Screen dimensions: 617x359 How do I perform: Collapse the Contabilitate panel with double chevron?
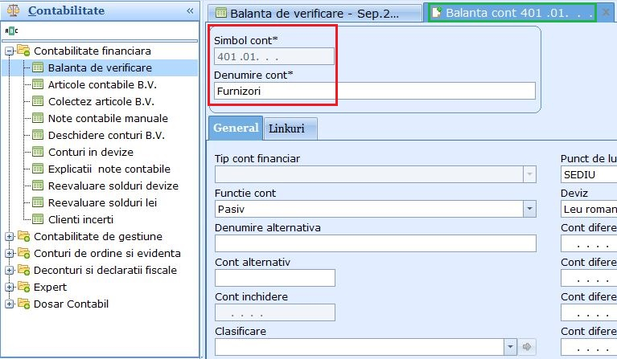tap(190, 10)
